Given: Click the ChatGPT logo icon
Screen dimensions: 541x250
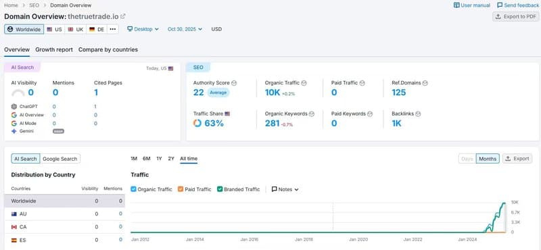Looking at the screenshot, I should pos(14,107).
